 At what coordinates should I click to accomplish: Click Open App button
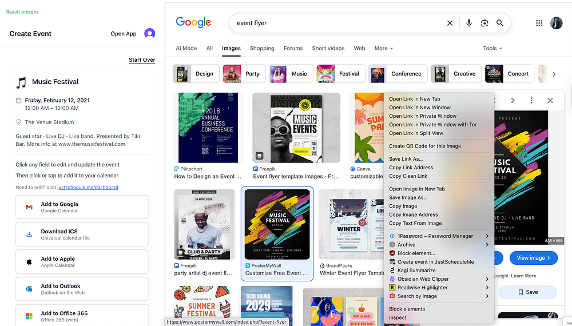click(x=124, y=34)
